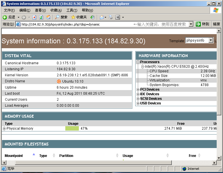Screen dimensions: 223x173
Task: Open the 编辑(E) menu
Action: [x=25, y=10]
